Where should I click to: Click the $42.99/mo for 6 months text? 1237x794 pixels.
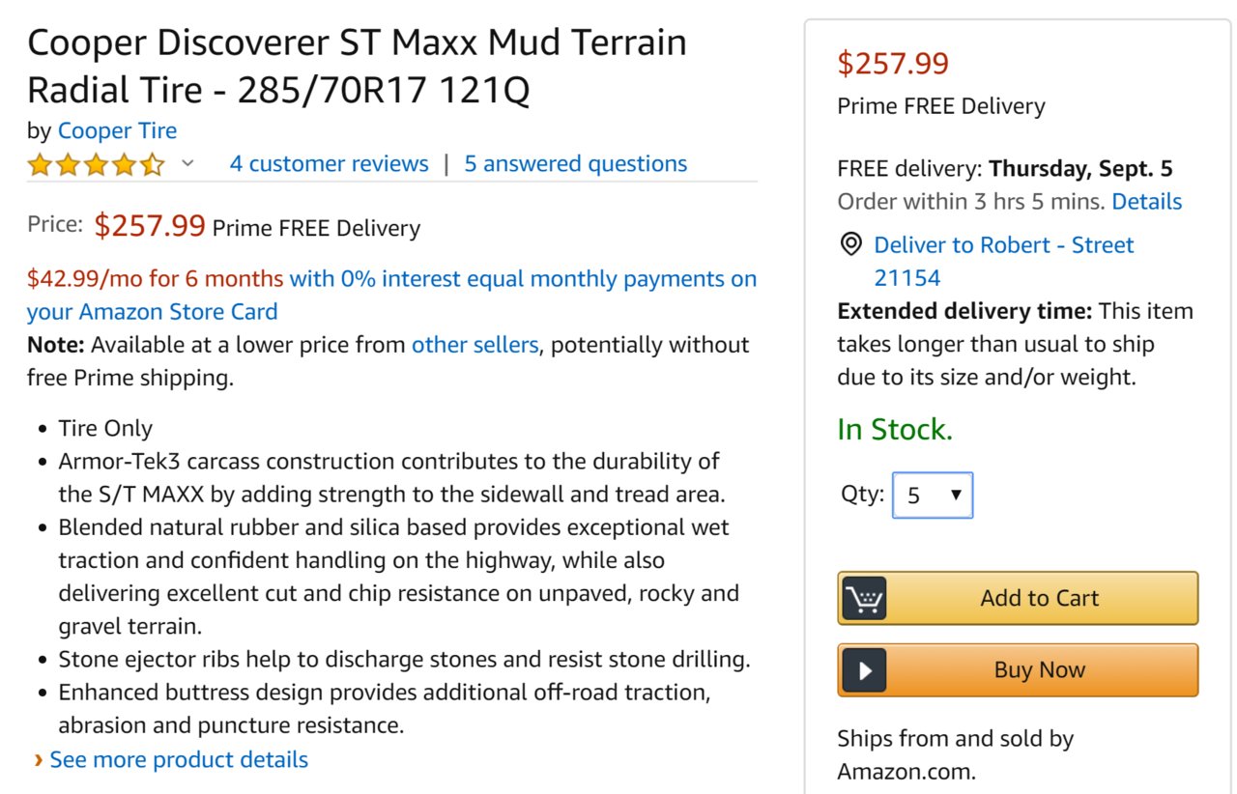(x=156, y=279)
